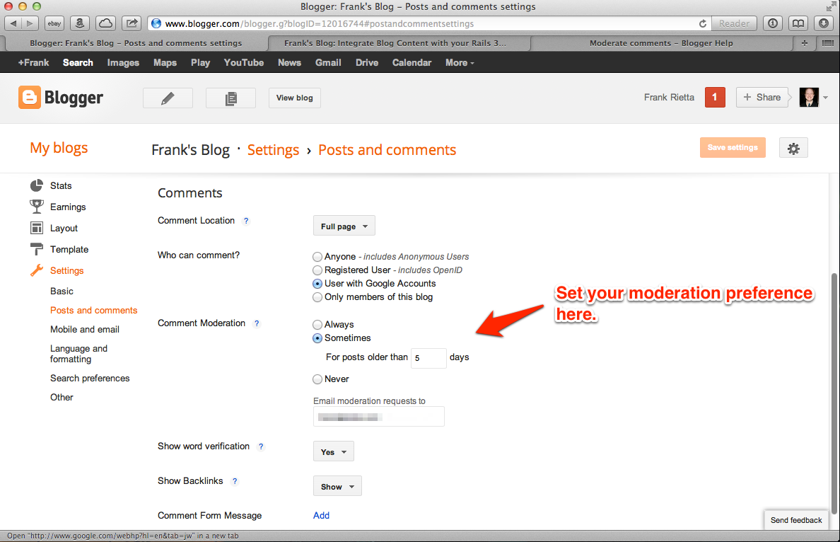
Task: Open Frank Rietta profile photo menu
Action: tap(809, 97)
